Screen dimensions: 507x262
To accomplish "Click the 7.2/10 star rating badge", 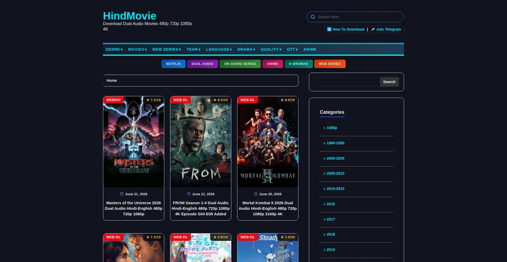I will click(x=154, y=100).
